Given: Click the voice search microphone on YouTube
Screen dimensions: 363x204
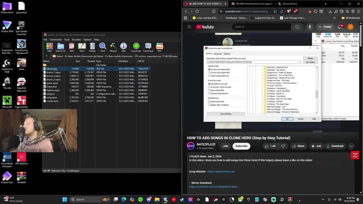Looking at the screenshot, I should tap(310, 27).
